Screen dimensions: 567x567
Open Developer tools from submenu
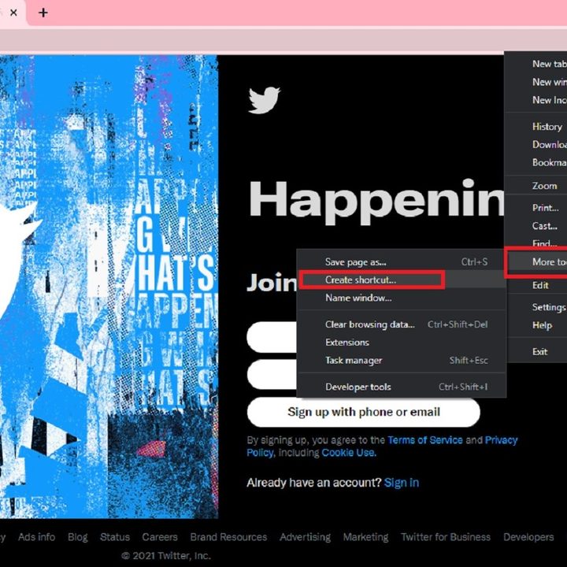tap(402, 387)
